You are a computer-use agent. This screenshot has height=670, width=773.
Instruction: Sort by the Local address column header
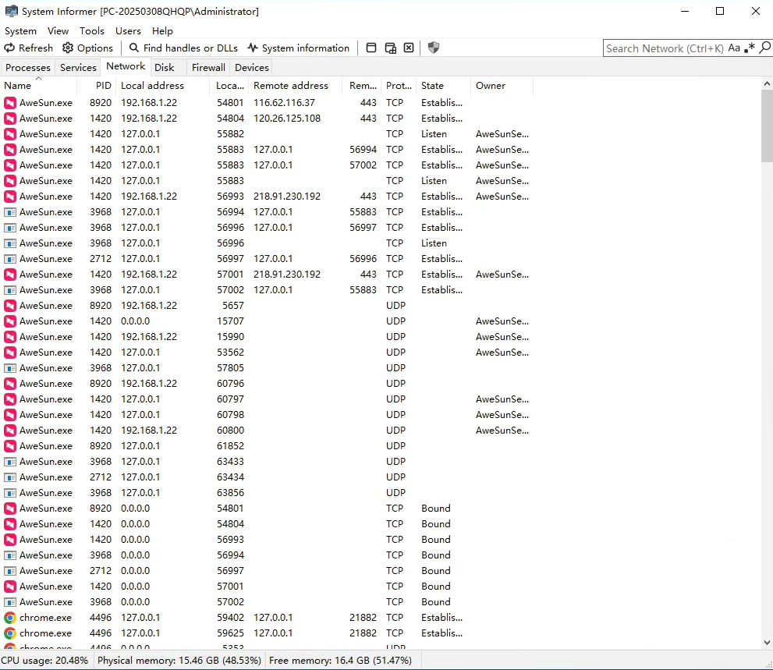tap(163, 86)
